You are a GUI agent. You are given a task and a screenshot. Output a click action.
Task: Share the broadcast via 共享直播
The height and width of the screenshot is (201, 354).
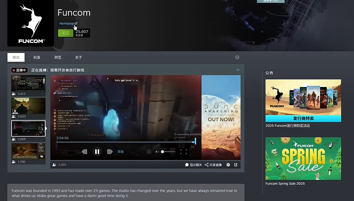click(x=213, y=165)
